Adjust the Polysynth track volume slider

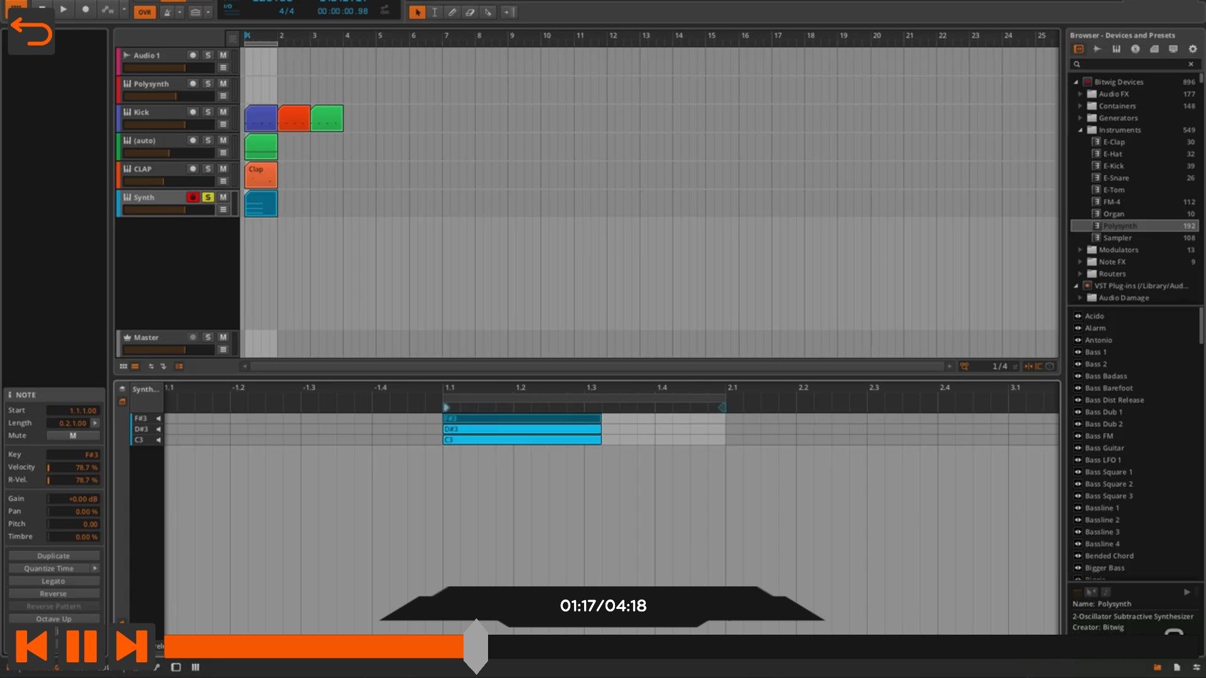(x=169, y=96)
